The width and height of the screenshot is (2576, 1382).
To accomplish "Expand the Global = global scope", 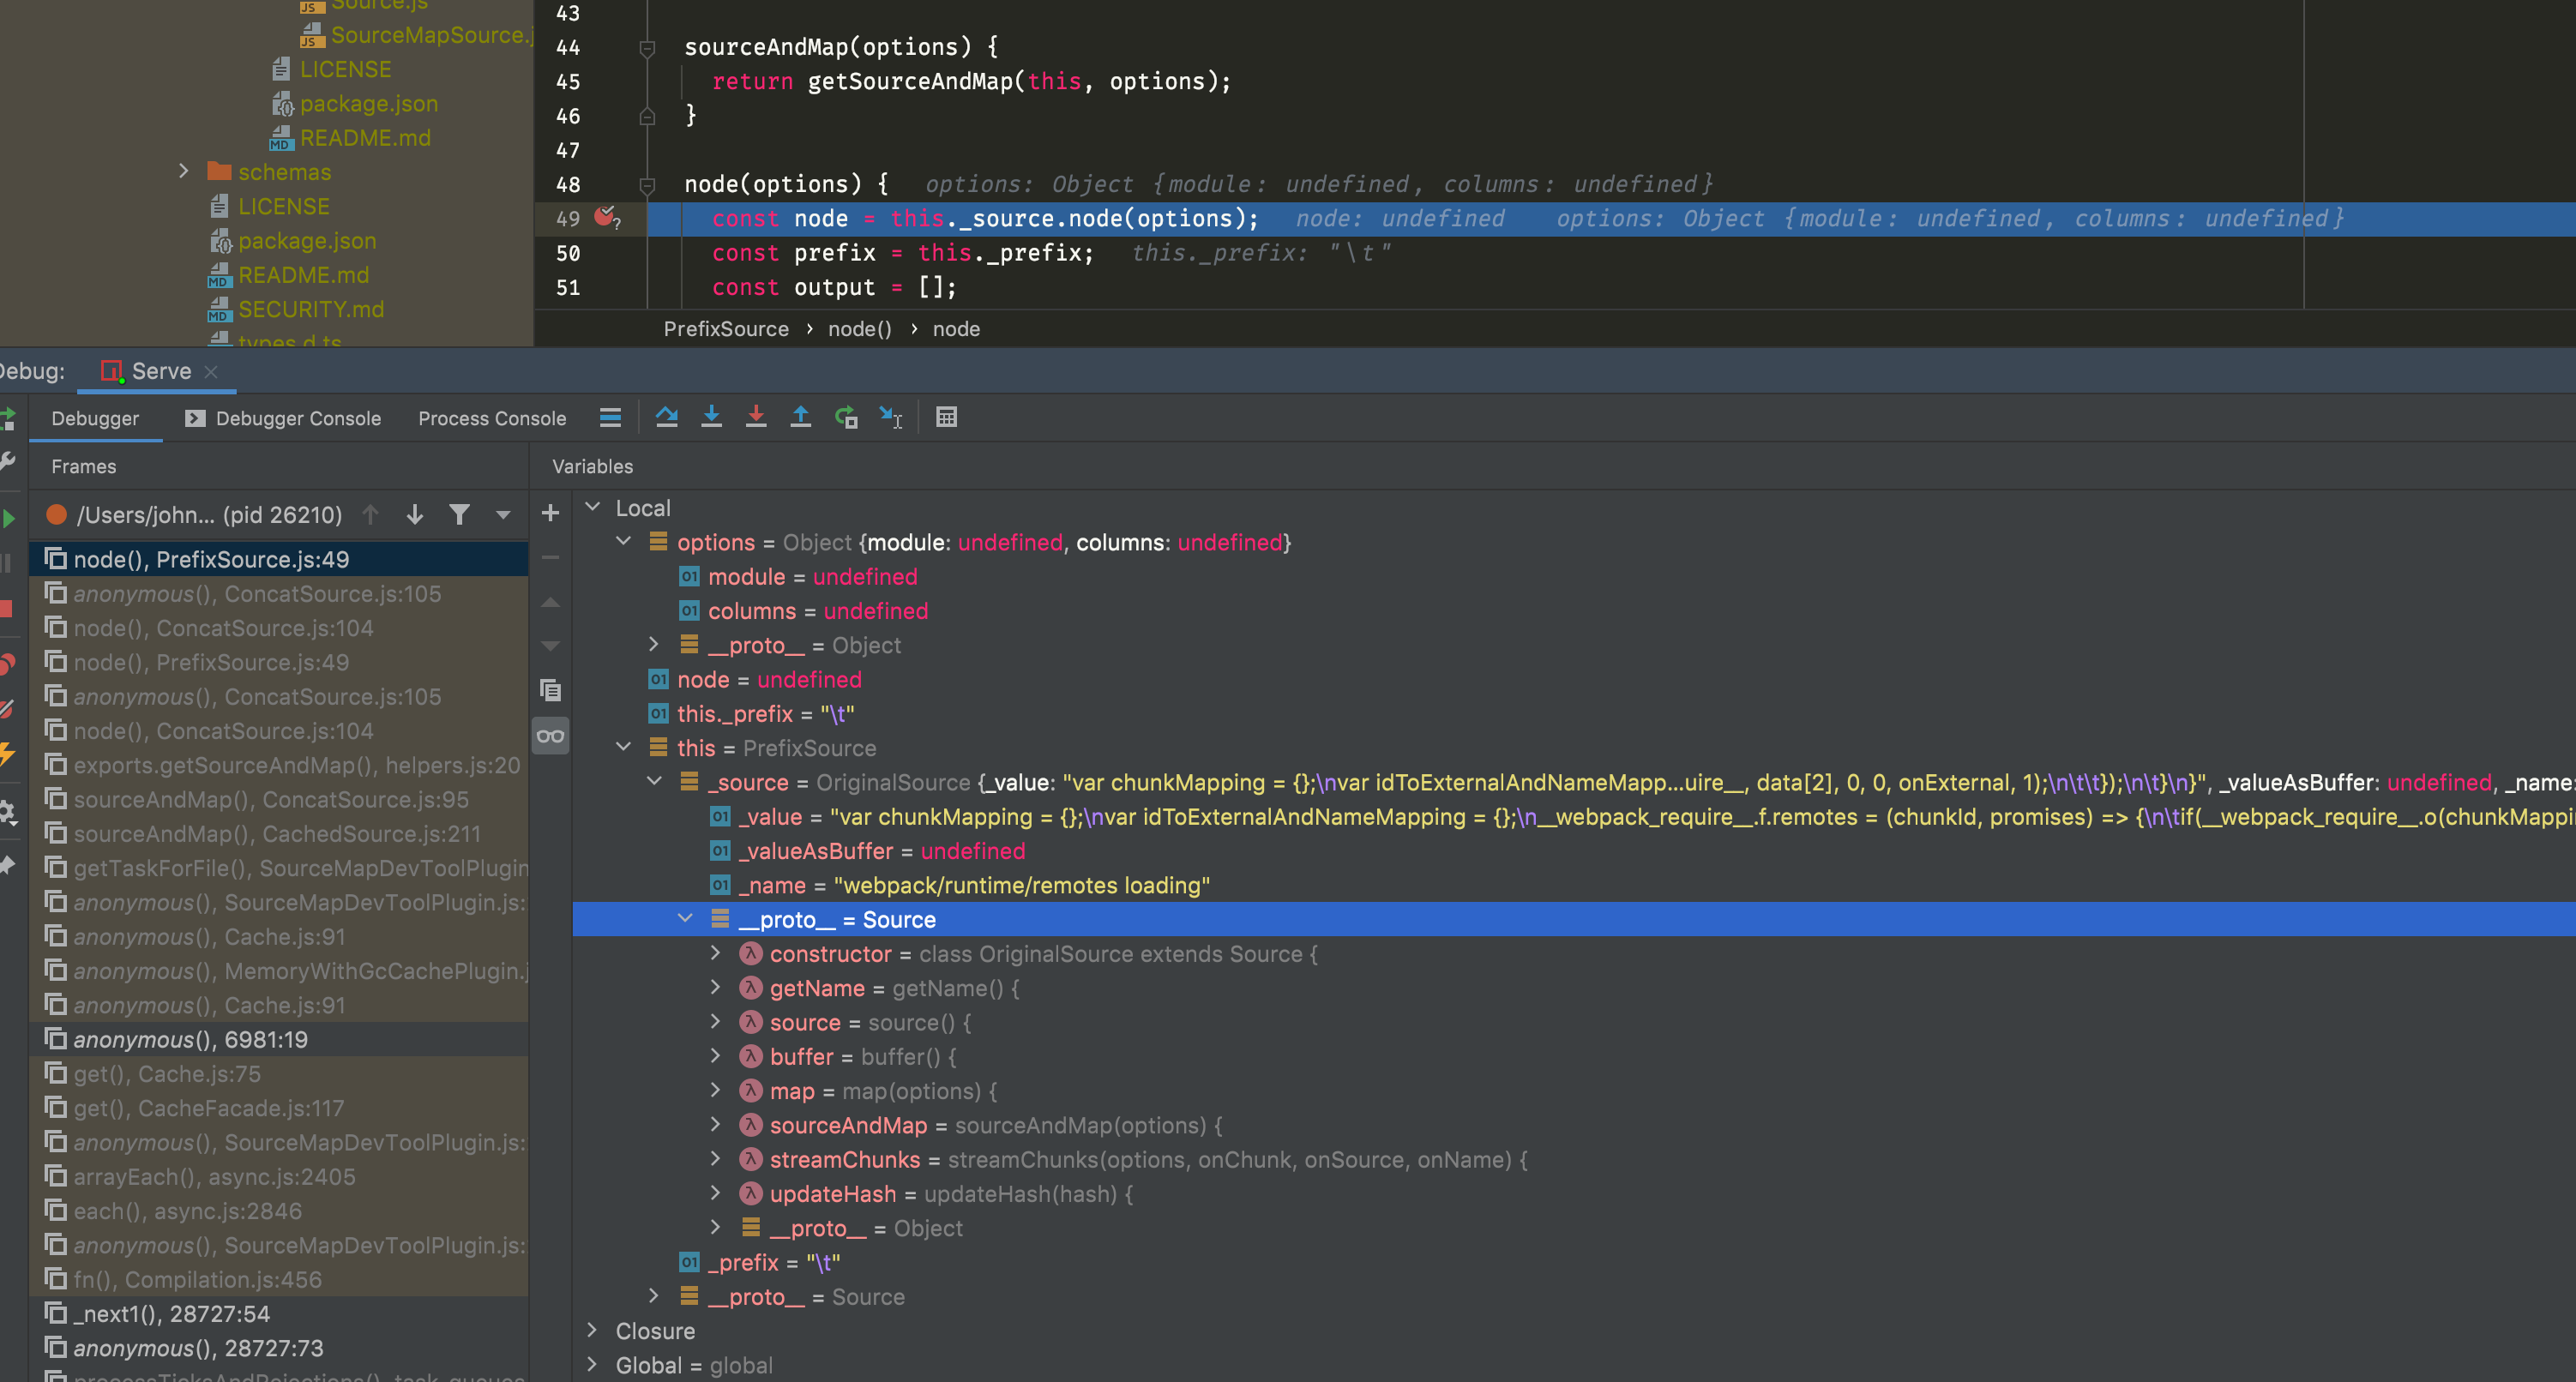I will pos(592,1364).
